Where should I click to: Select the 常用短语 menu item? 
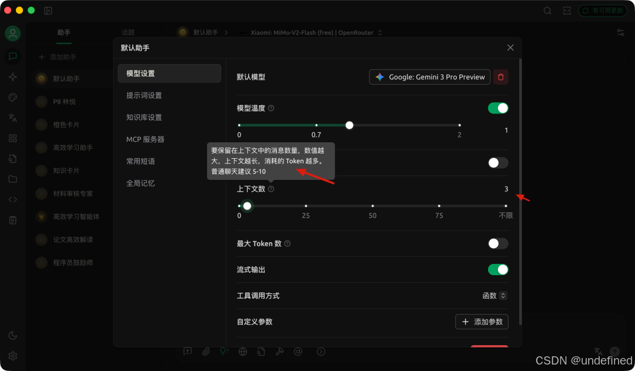point(169,161)
